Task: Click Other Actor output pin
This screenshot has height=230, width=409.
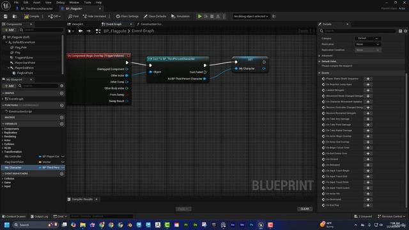Action: (x=127, y=75)
